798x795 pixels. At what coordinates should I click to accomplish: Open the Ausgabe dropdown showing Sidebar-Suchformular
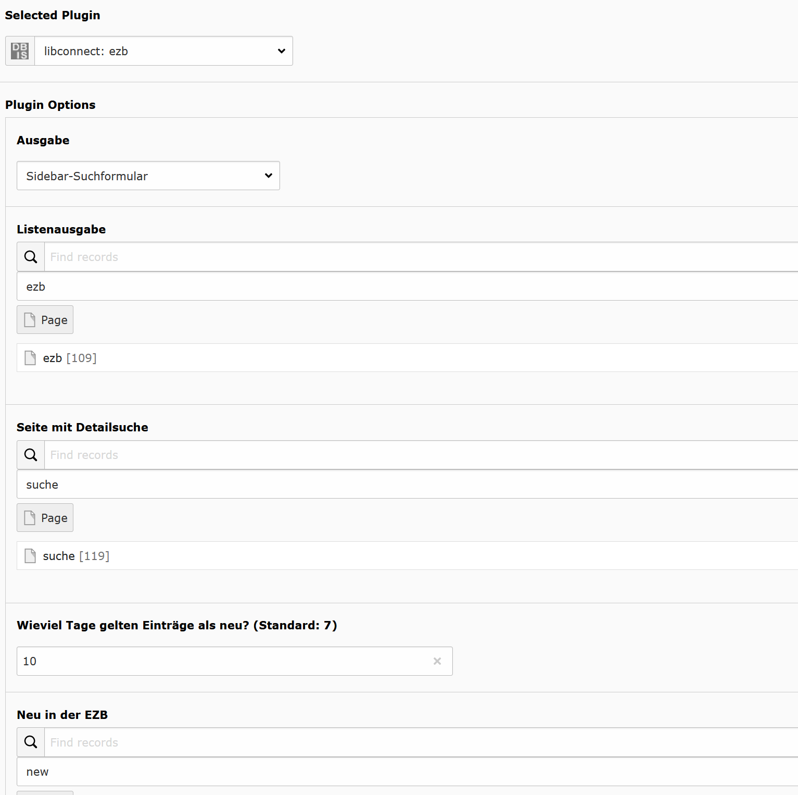click(148, 176)
